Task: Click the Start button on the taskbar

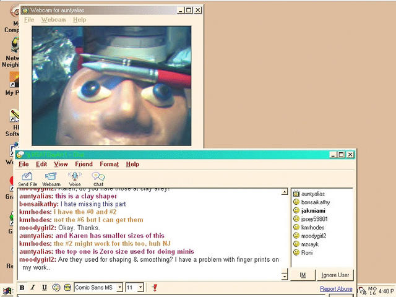Action: (x=7, y=291)
